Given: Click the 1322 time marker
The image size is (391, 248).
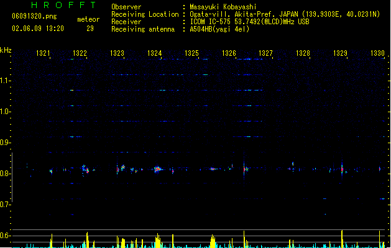Looking at the screenshot, I should [80, 53].
